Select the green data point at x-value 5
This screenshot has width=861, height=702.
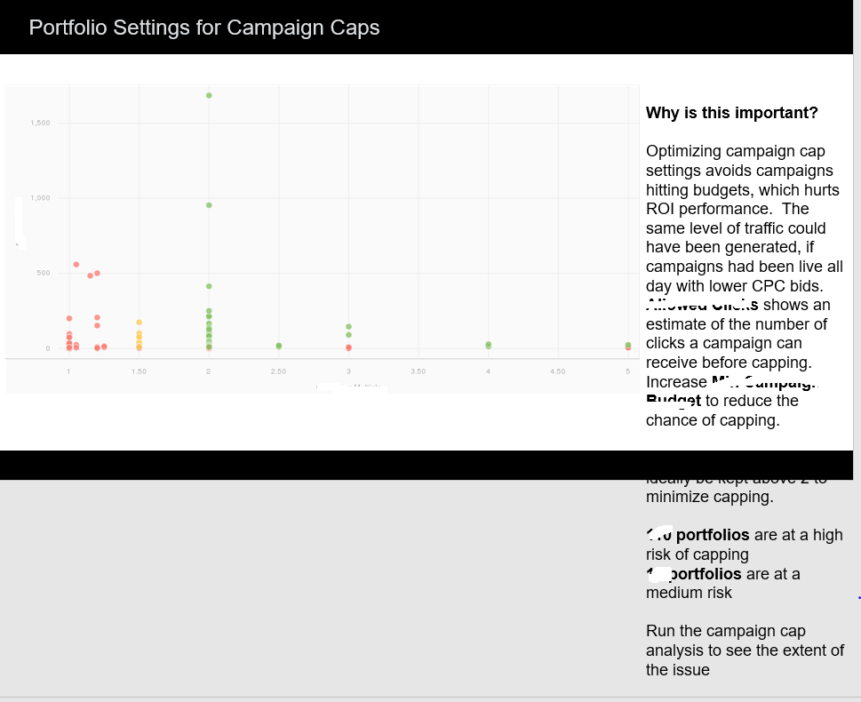(627, 345)
